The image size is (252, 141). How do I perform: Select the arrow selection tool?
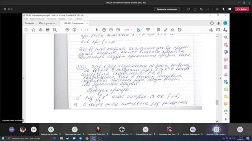(96, 30)
